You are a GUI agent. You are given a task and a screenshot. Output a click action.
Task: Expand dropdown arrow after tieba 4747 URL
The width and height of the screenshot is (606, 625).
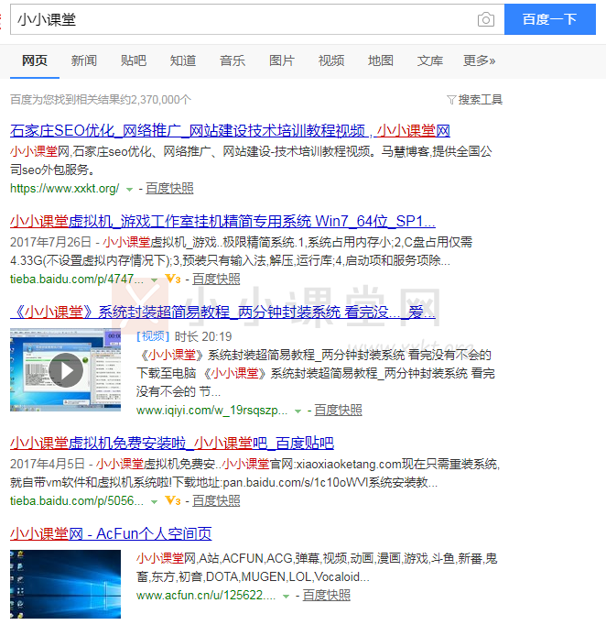[x=155, y=280]
